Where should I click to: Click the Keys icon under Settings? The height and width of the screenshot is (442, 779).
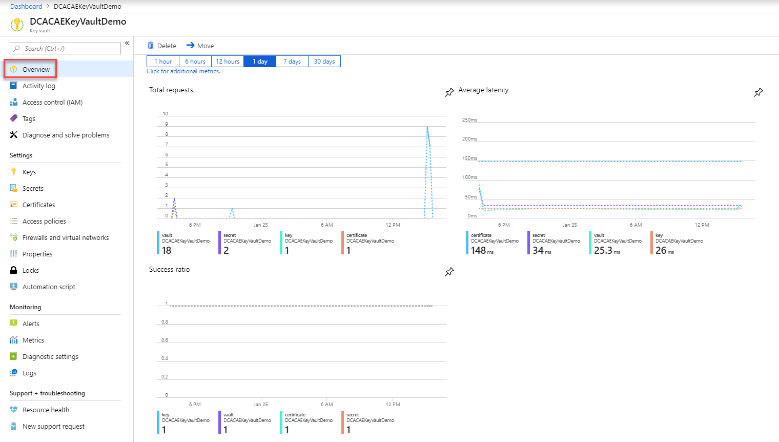pyautogui.click(x=14, y=172)
